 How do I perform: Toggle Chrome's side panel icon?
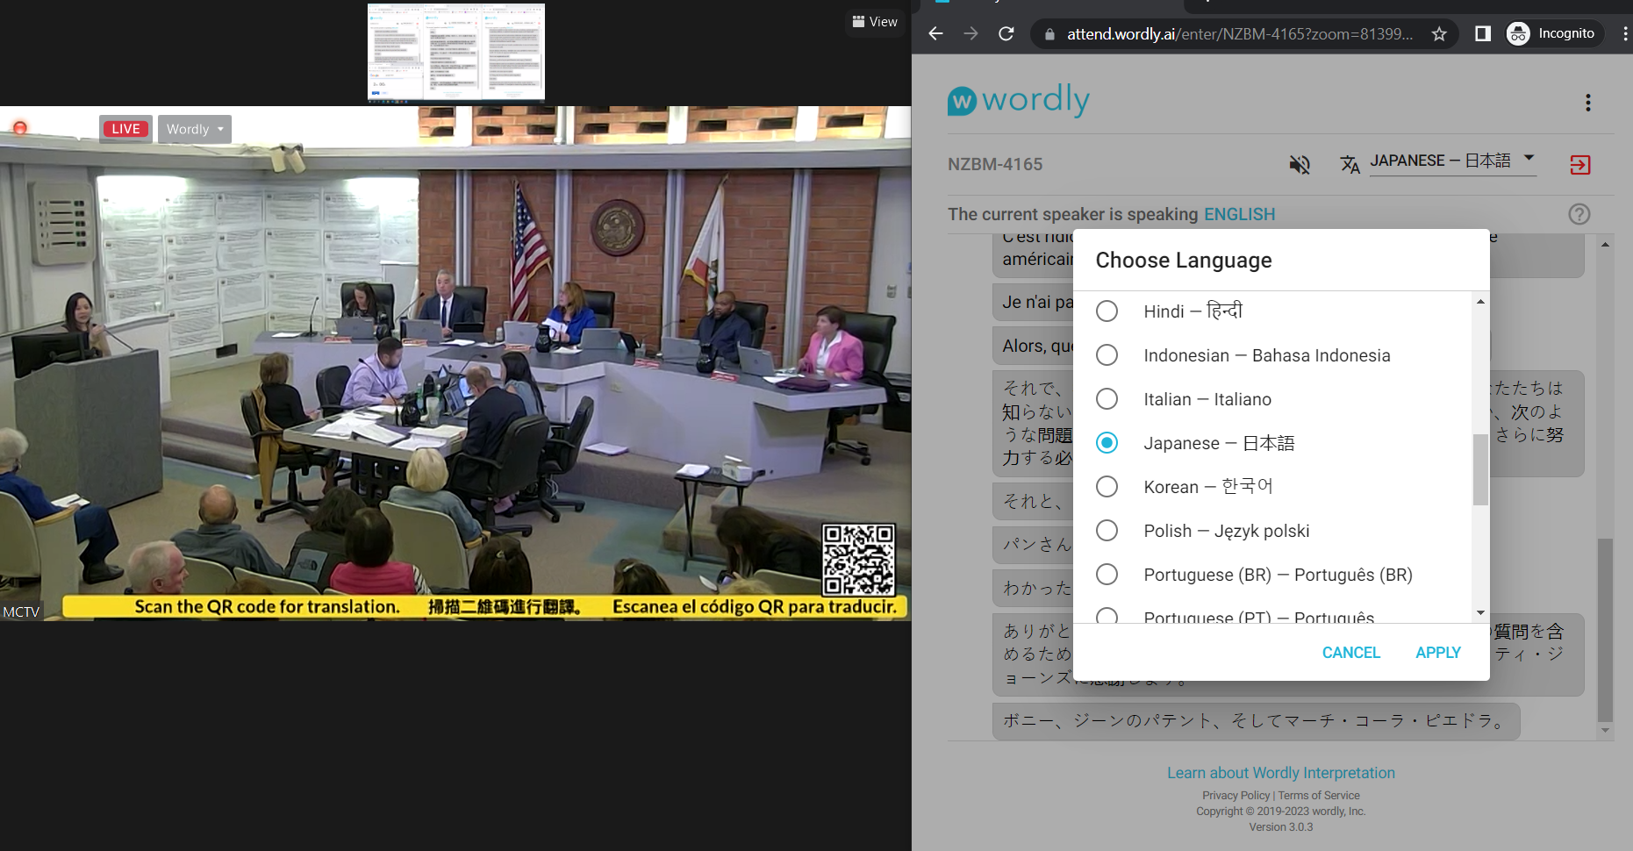(1481, 33)
